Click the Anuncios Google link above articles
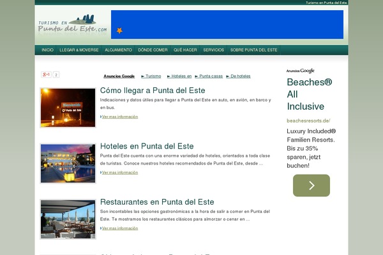 pos(119,76)
